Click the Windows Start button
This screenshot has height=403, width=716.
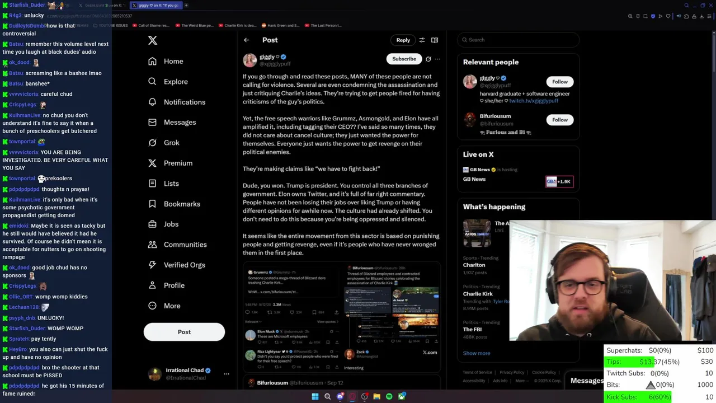315,396
